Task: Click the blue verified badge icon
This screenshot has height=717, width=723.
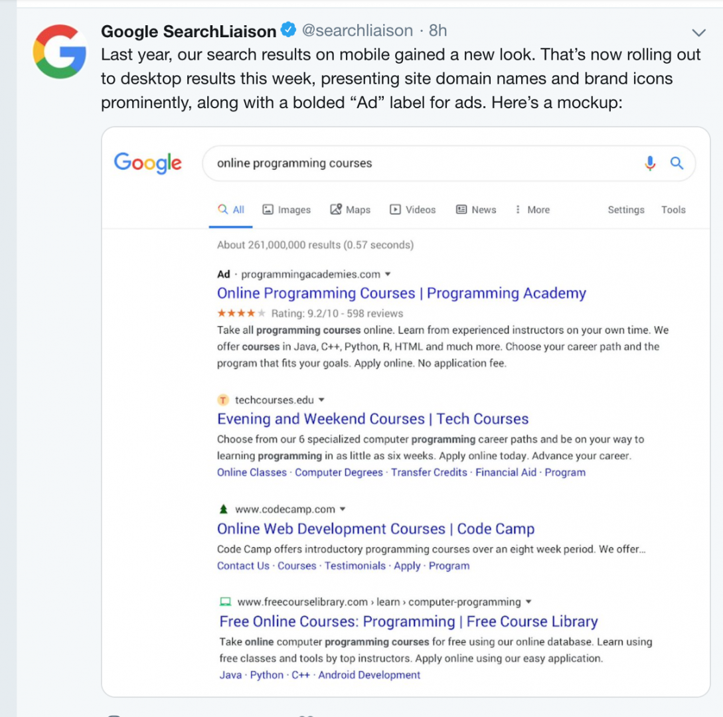Action: coord(288,31)
